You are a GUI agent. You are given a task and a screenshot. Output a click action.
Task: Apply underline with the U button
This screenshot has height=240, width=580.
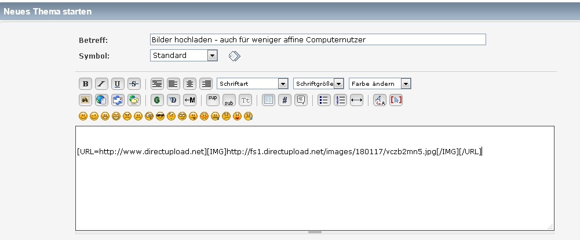[118, 84]
